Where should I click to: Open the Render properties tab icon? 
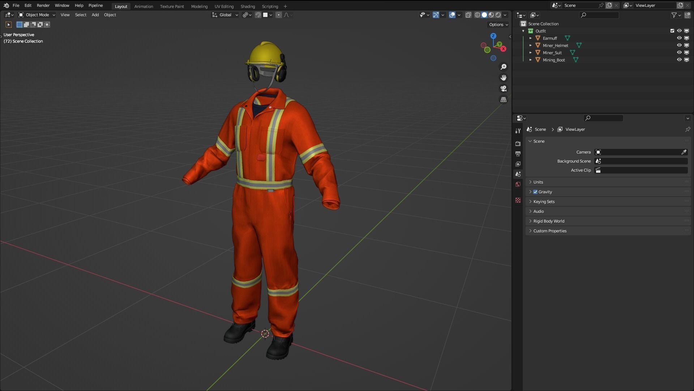click(518, 143)
